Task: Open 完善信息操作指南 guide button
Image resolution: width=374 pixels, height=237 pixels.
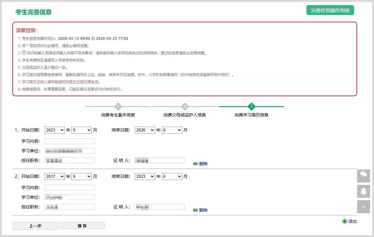Action: tap(330, 10)
